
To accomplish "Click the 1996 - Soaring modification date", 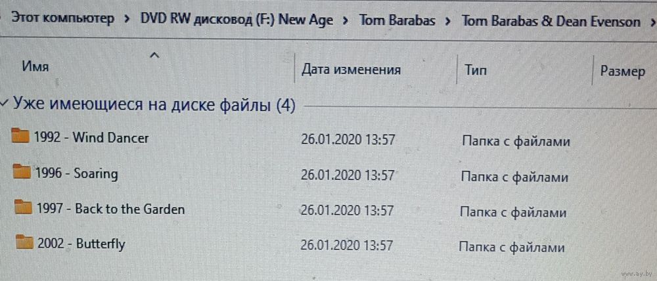I will (x=348, y=175).
